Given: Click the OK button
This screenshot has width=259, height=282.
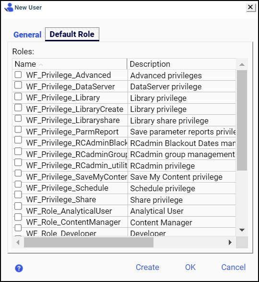Looking at the screenshot, I should click(190, 267).
